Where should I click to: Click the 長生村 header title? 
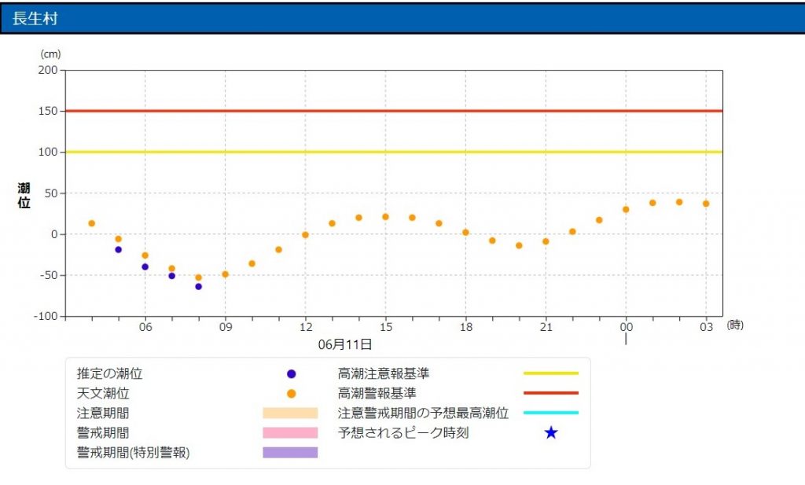35,19
